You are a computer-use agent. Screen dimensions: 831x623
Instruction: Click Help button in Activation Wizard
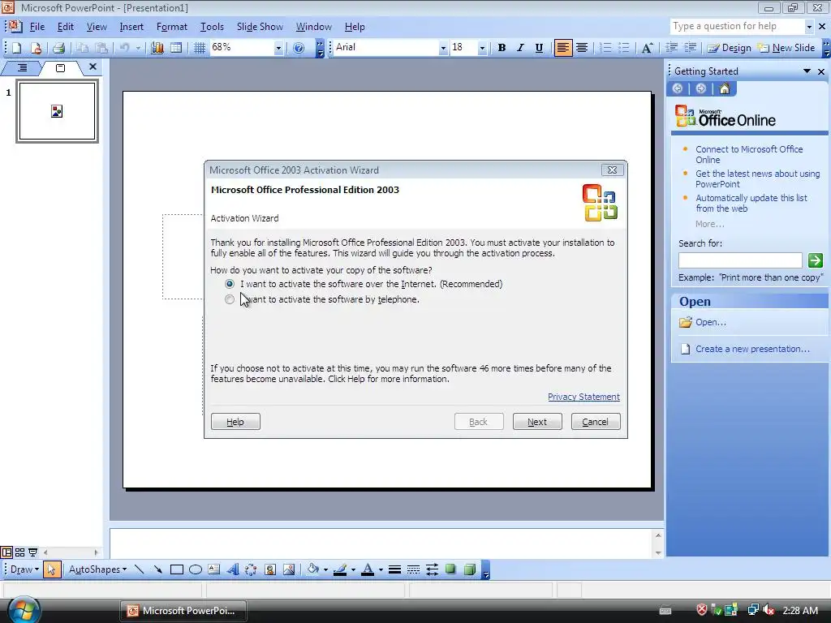point(235,422)
